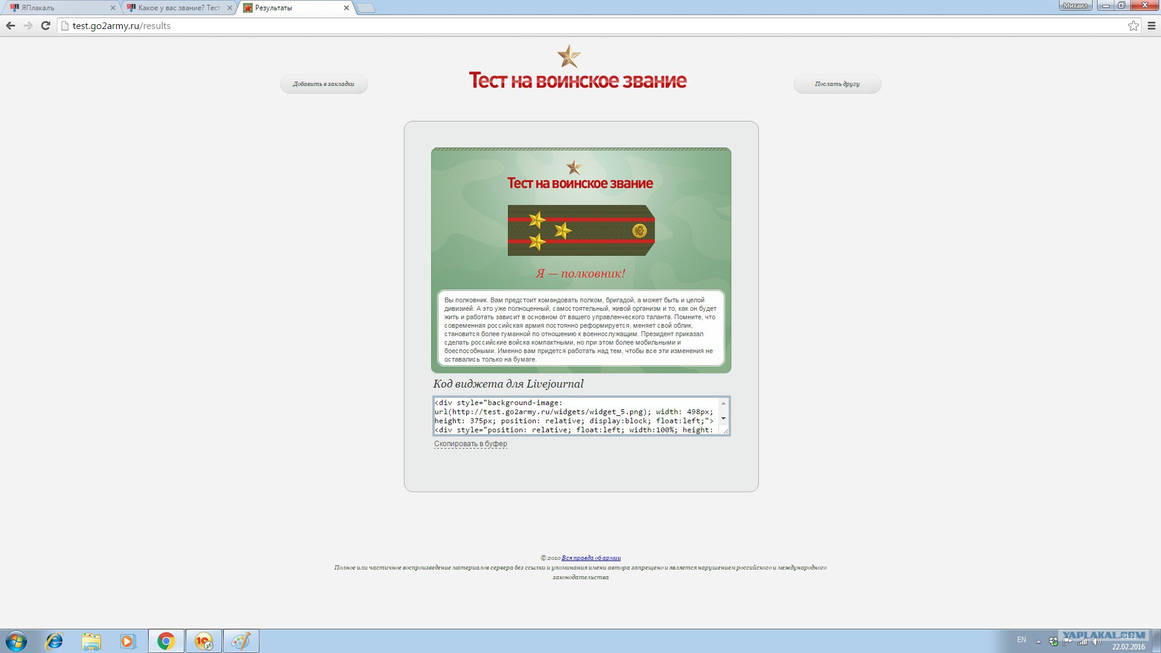Screen dimensions: 1161x653
Task: Show hidden tray icons arrow
Action: 1038,641
